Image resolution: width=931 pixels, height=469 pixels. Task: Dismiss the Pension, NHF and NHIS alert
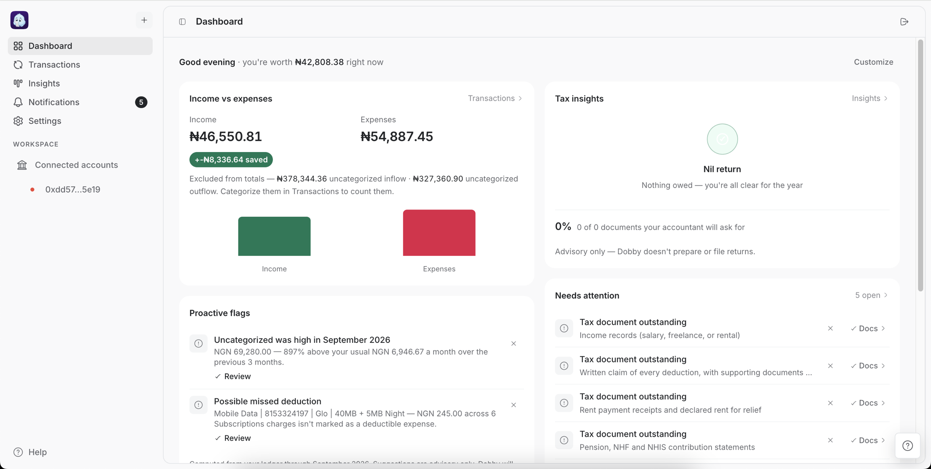[830, 440]
